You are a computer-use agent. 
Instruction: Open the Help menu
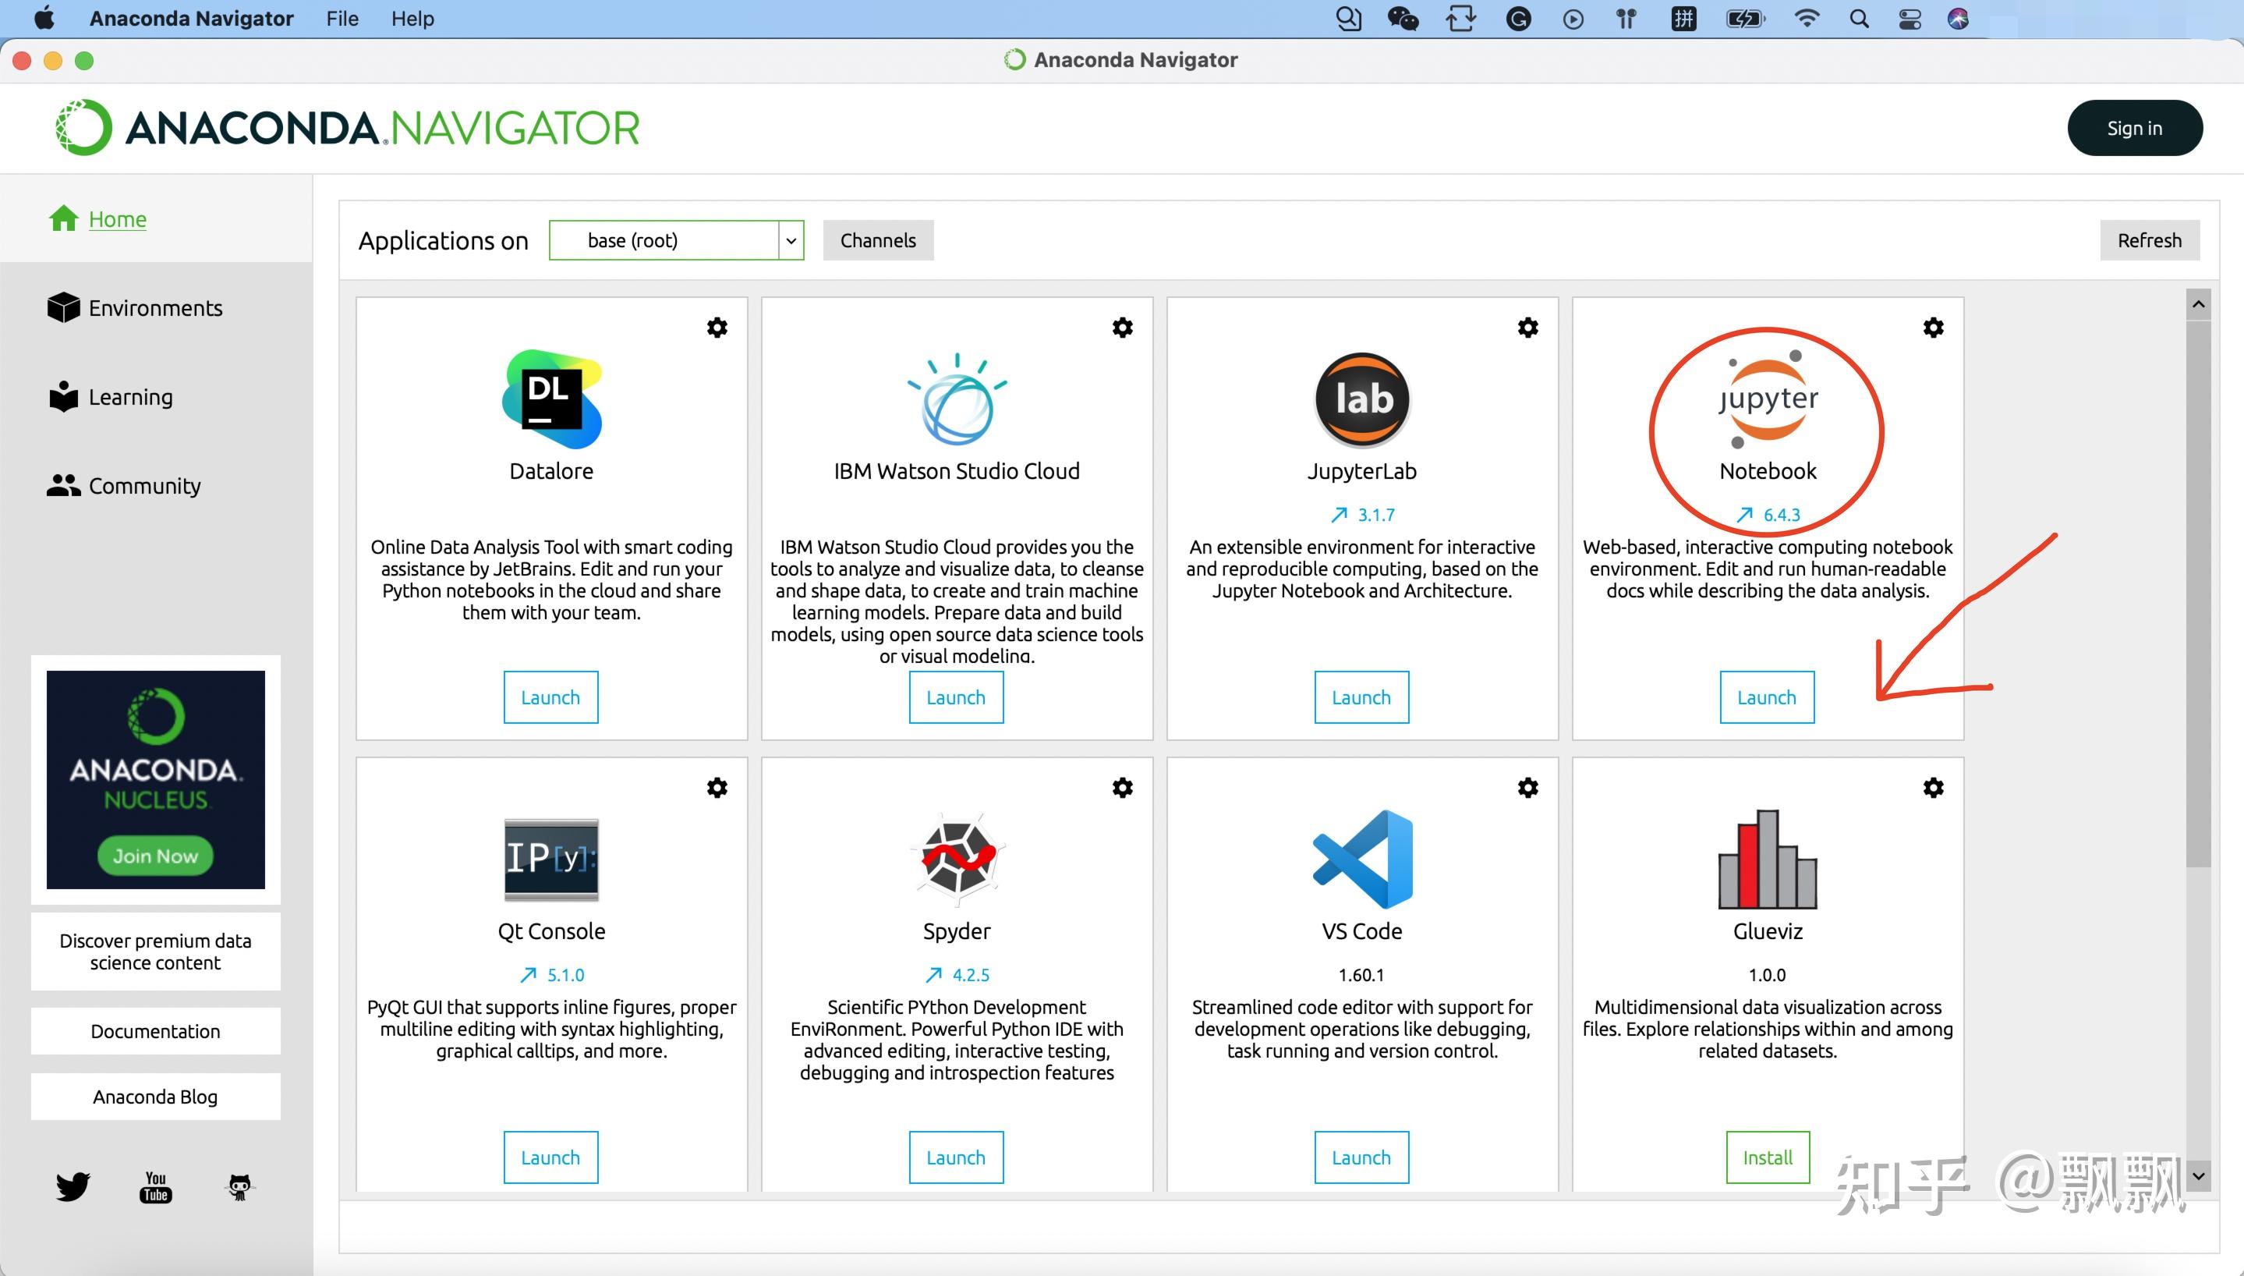[412, 19]
